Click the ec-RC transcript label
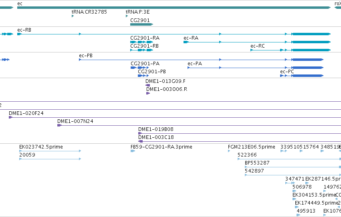The image size is (341, 217). (x=258, y=46)
